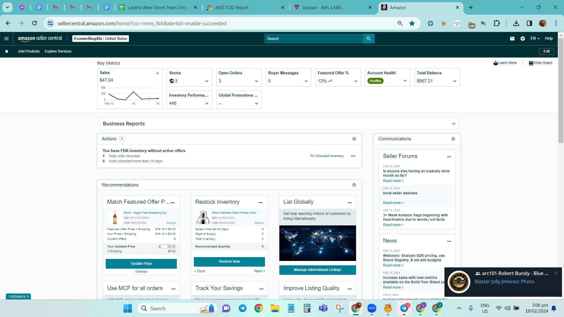The image size is (564, 317).
Task: Open Communications help icon
Action: (453, 139)
